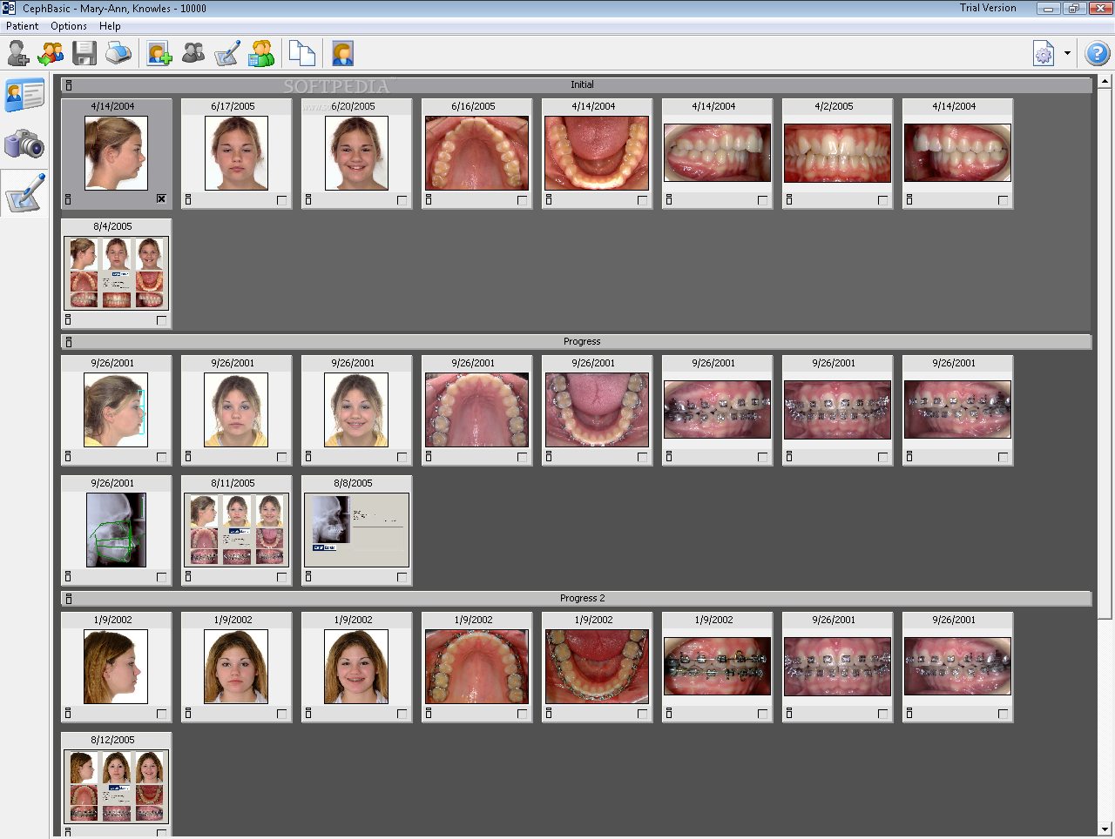The image size is (1115, 839).
Task: Select the tablet tracing sidebar view
Action: point(24,193)
